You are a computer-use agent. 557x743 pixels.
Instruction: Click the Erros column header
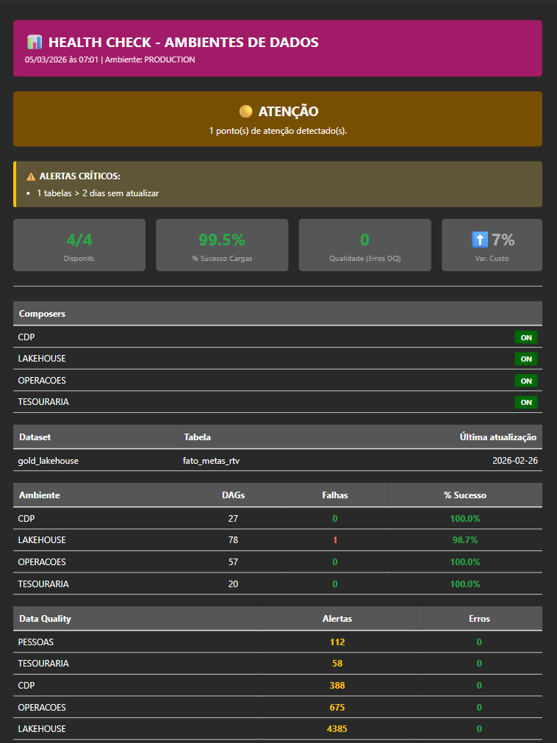pyautogui.click(x=479, y=619)
